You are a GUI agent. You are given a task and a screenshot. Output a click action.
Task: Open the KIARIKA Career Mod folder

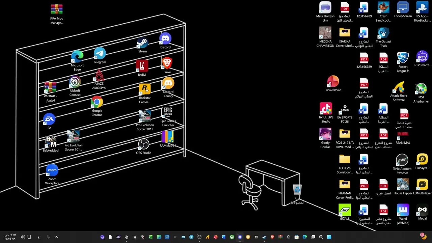point(345,37)
